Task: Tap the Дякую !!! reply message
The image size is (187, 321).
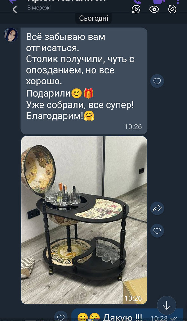Action: (127, 317)
